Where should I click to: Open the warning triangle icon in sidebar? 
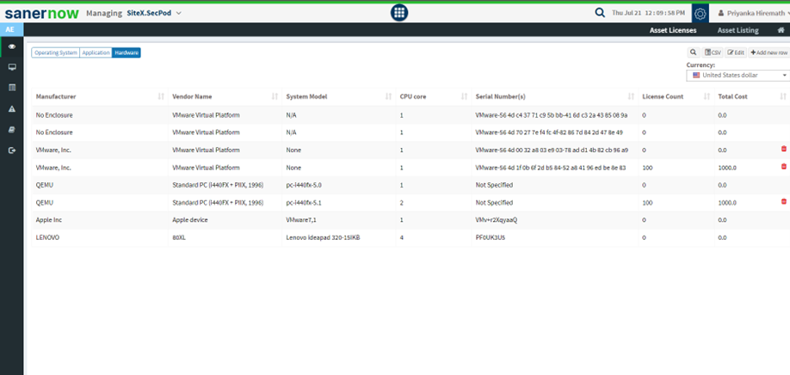pos(11,108)
